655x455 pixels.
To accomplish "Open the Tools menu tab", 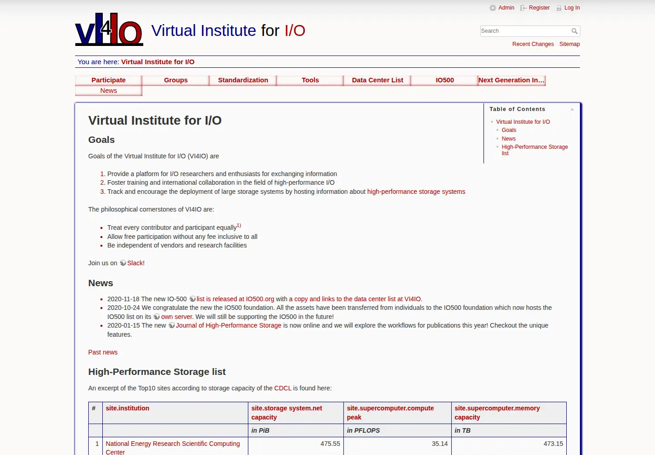I will coord(311,80).
